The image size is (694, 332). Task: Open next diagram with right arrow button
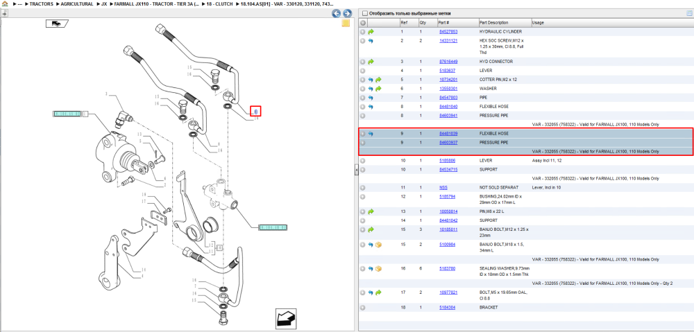348,14
